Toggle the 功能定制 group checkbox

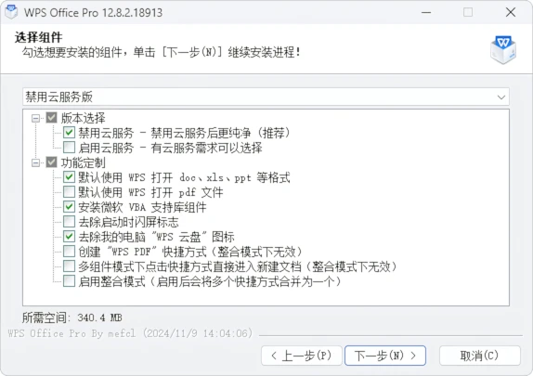(x=52, y=162)
